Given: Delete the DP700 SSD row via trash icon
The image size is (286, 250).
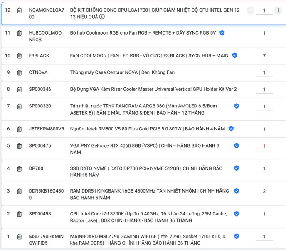Looking at the screenshot, I should click(x=19, y=169).
